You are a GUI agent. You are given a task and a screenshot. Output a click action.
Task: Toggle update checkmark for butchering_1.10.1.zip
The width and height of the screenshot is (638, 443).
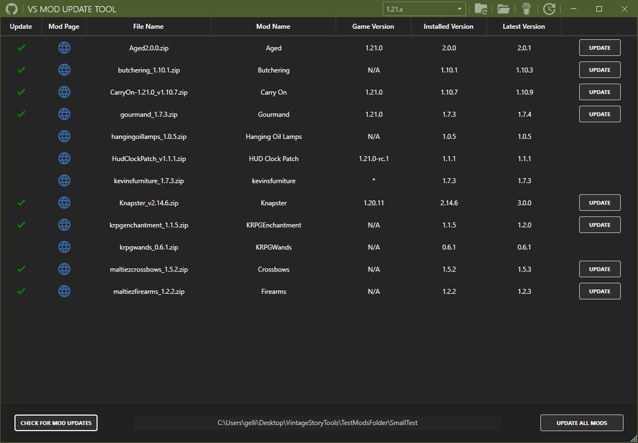[21, 70]
